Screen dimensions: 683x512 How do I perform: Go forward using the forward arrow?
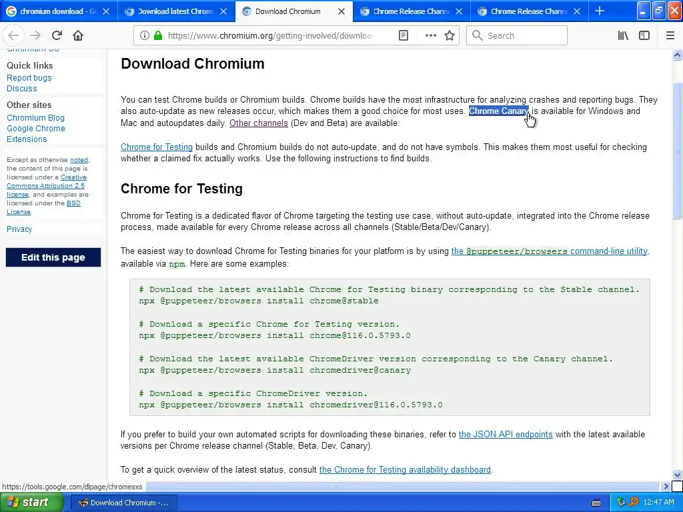35,35
